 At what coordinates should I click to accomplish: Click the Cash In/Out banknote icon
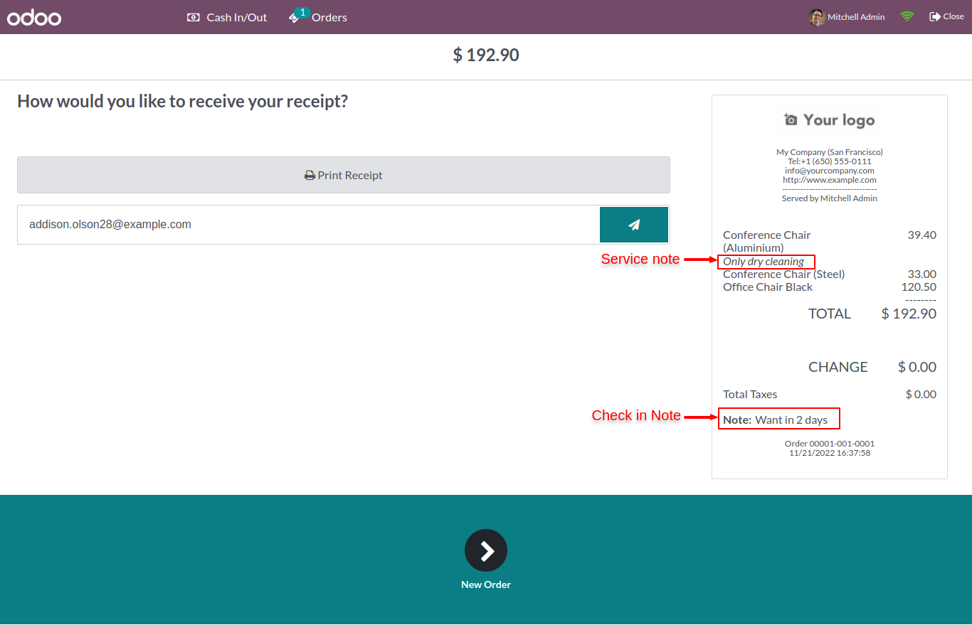194,17
